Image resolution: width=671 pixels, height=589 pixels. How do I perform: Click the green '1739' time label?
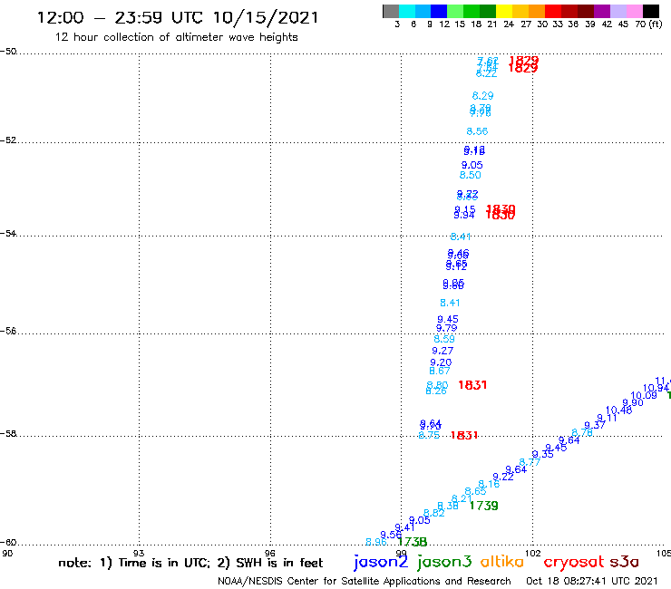click(x=483, y=506)
